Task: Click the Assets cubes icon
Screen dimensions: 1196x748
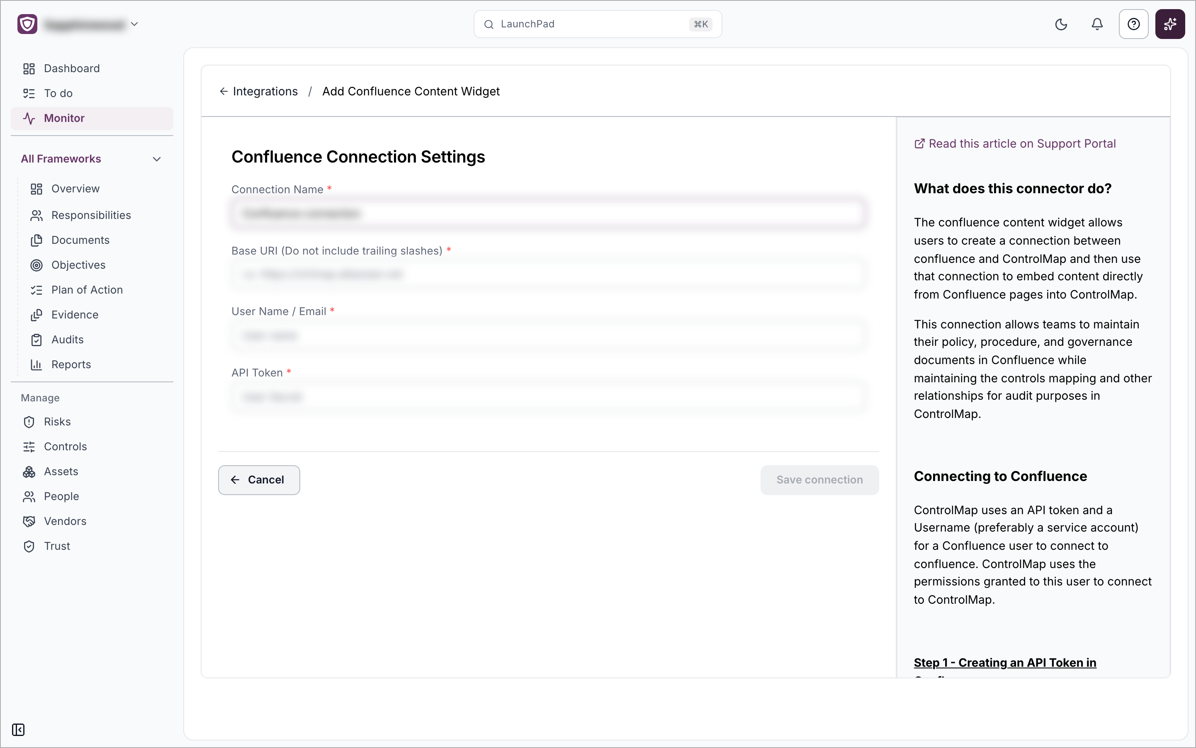Action: pos(29,471)
